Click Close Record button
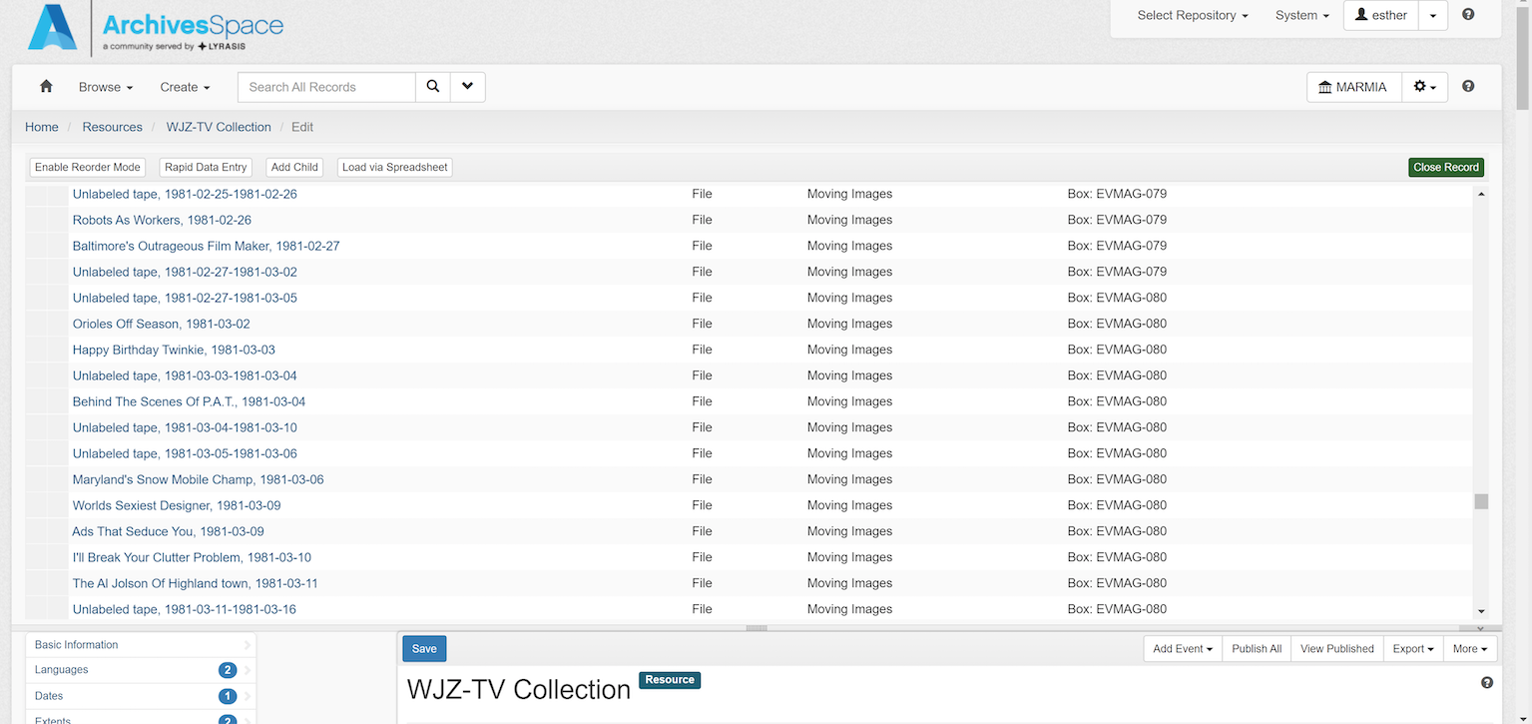 tap(1445, 168)
